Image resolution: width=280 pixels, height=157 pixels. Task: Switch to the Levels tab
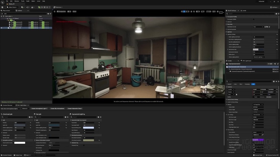tap(243, 11)
